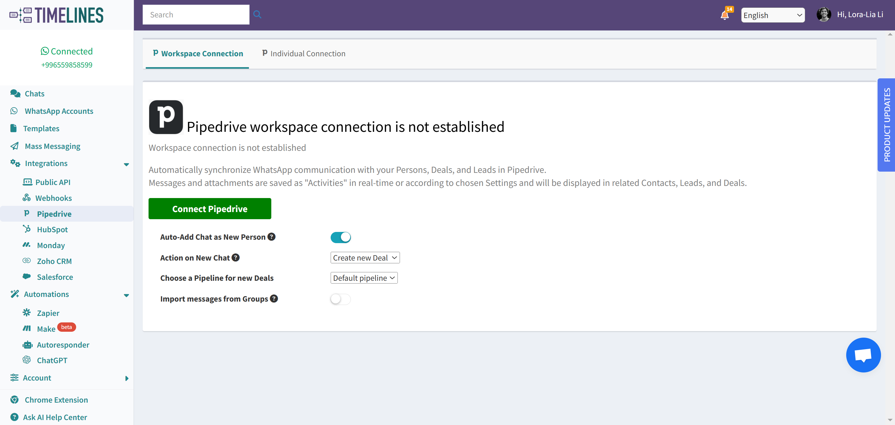Enable Import messages from Groups switch
This screenshot has height=425, width=895.
pos(341,299)
